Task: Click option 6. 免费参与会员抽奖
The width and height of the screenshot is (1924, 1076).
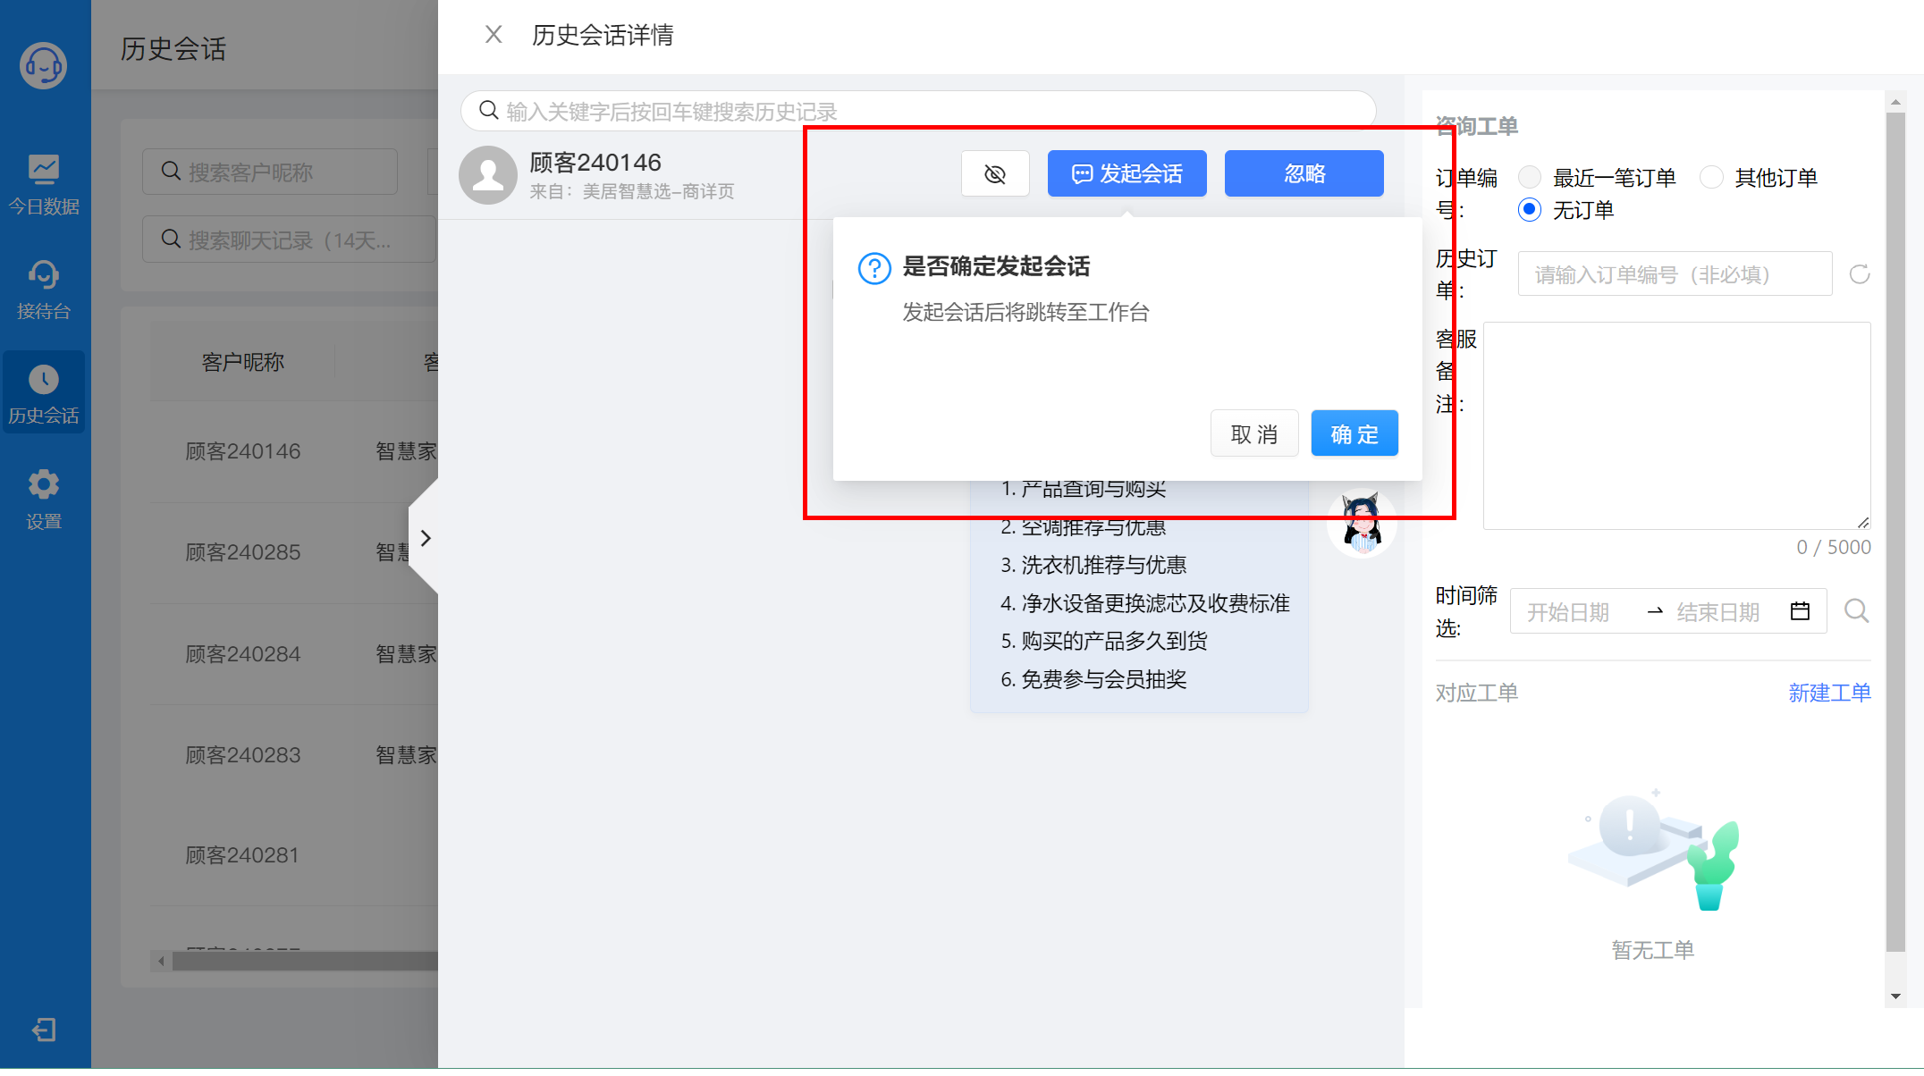Action: click(x=1093, y=679)
